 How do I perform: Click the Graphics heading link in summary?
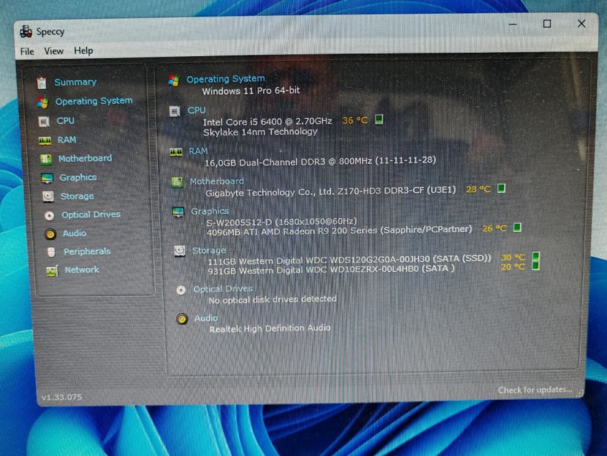[210, 211]
